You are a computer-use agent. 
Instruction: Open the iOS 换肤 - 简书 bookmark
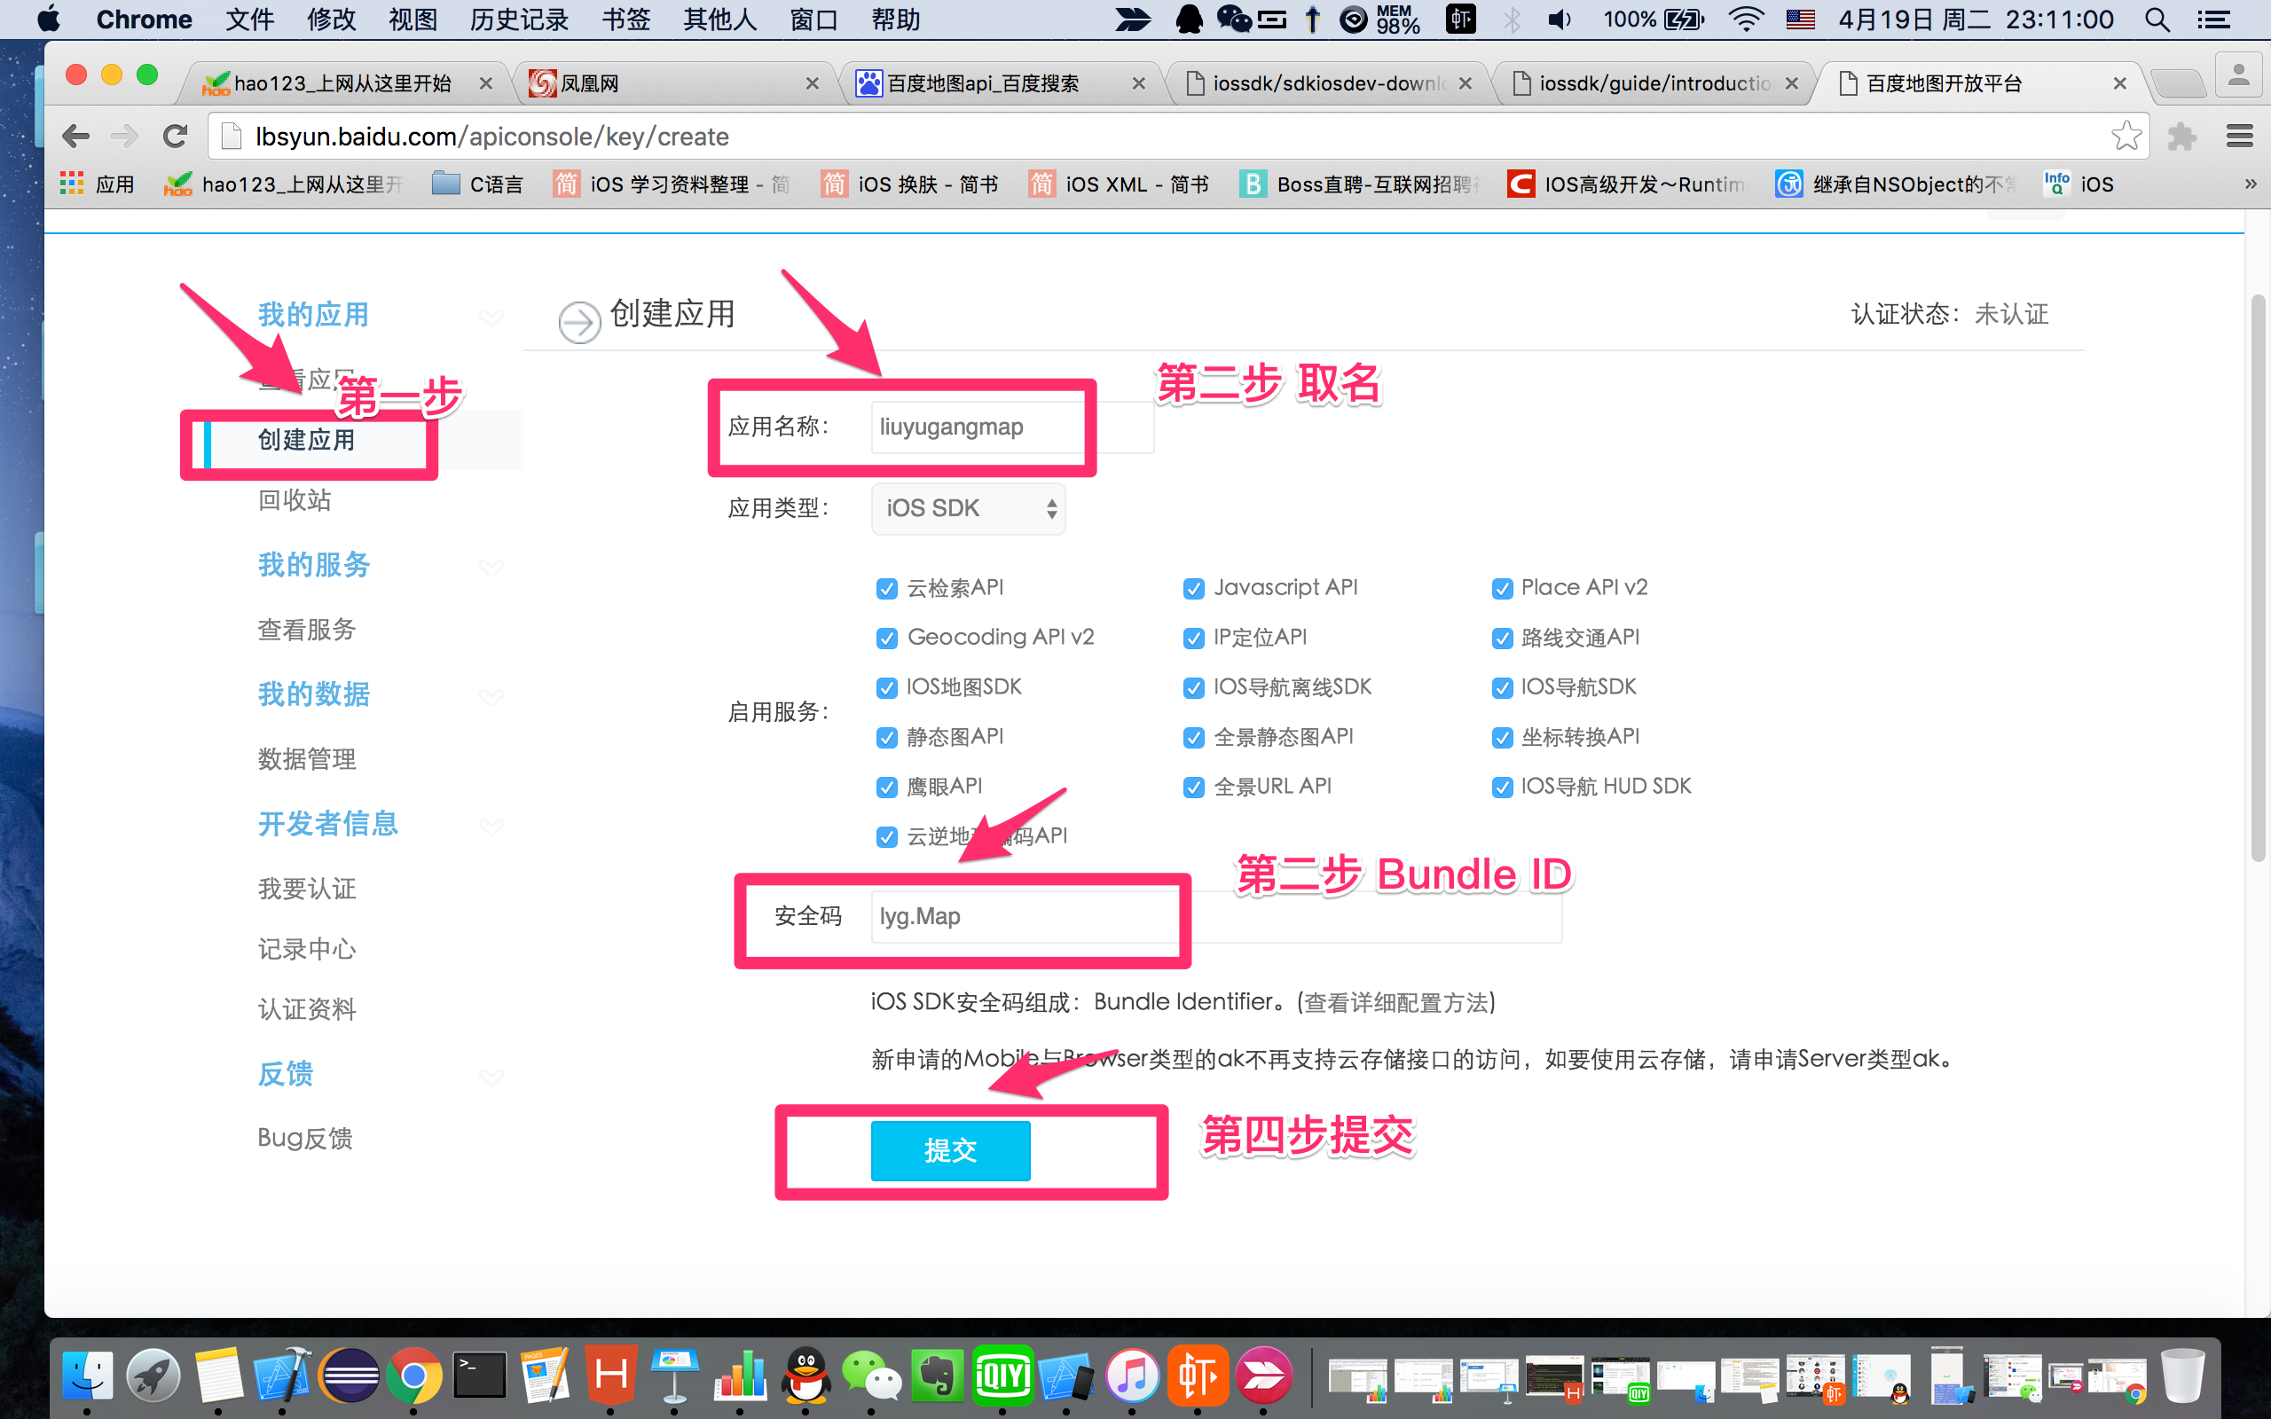point(908,184)
